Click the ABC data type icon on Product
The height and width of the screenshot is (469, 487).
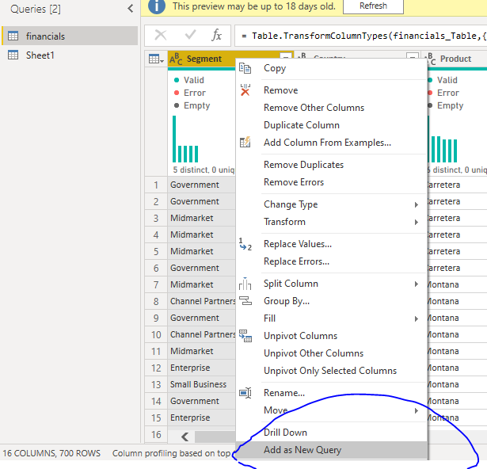[x=432, y=59]
